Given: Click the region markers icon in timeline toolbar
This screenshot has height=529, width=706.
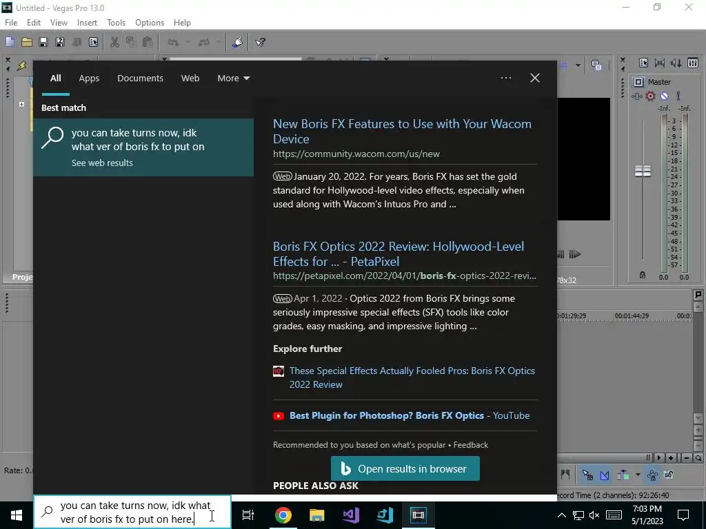Looking at the screenshot, I should (565, 475).
